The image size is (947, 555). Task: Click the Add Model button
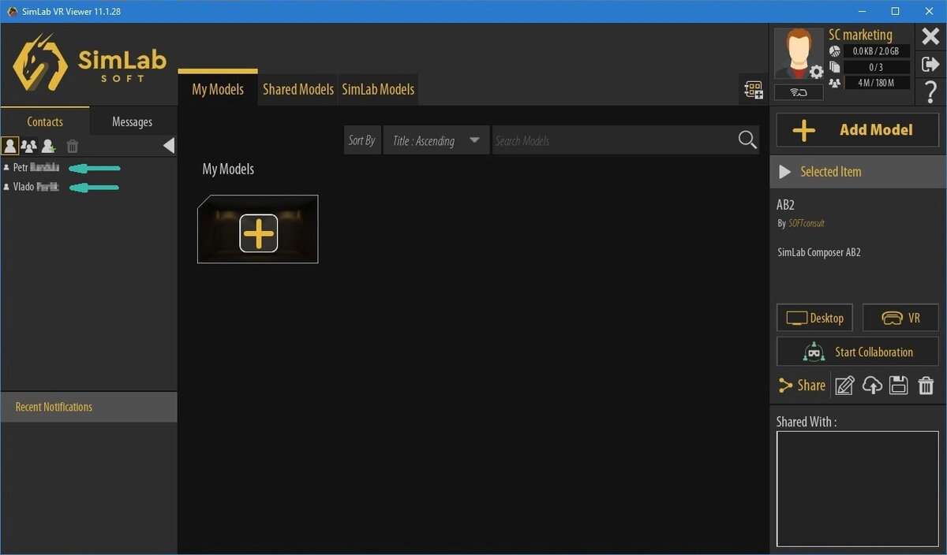858,130
